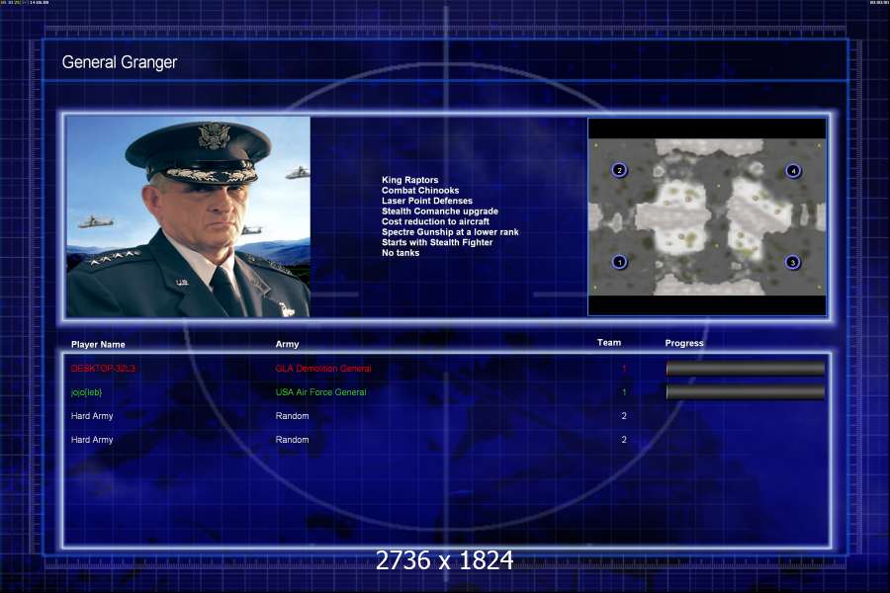
Task: Click the map preview image
Action: [x=707, y=216]
